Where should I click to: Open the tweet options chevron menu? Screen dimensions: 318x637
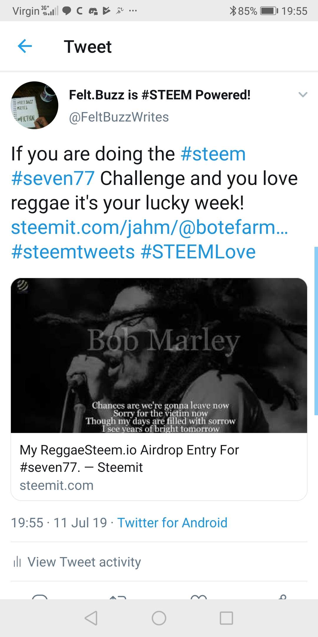(303, 95)
